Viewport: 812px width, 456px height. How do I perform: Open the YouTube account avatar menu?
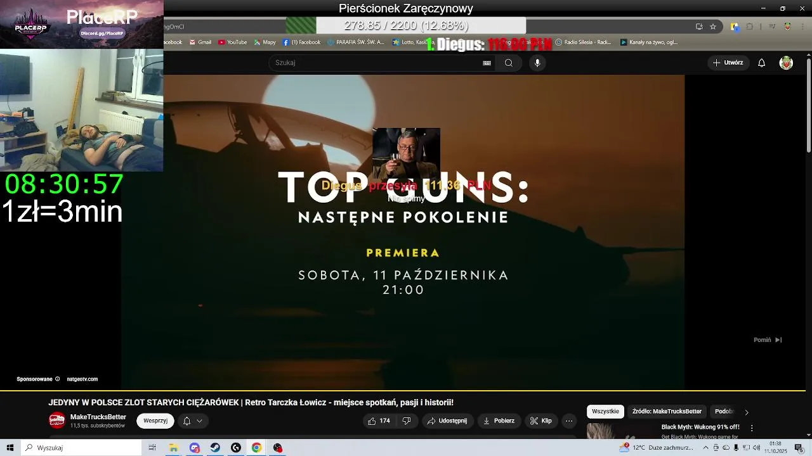pos(786,63)
